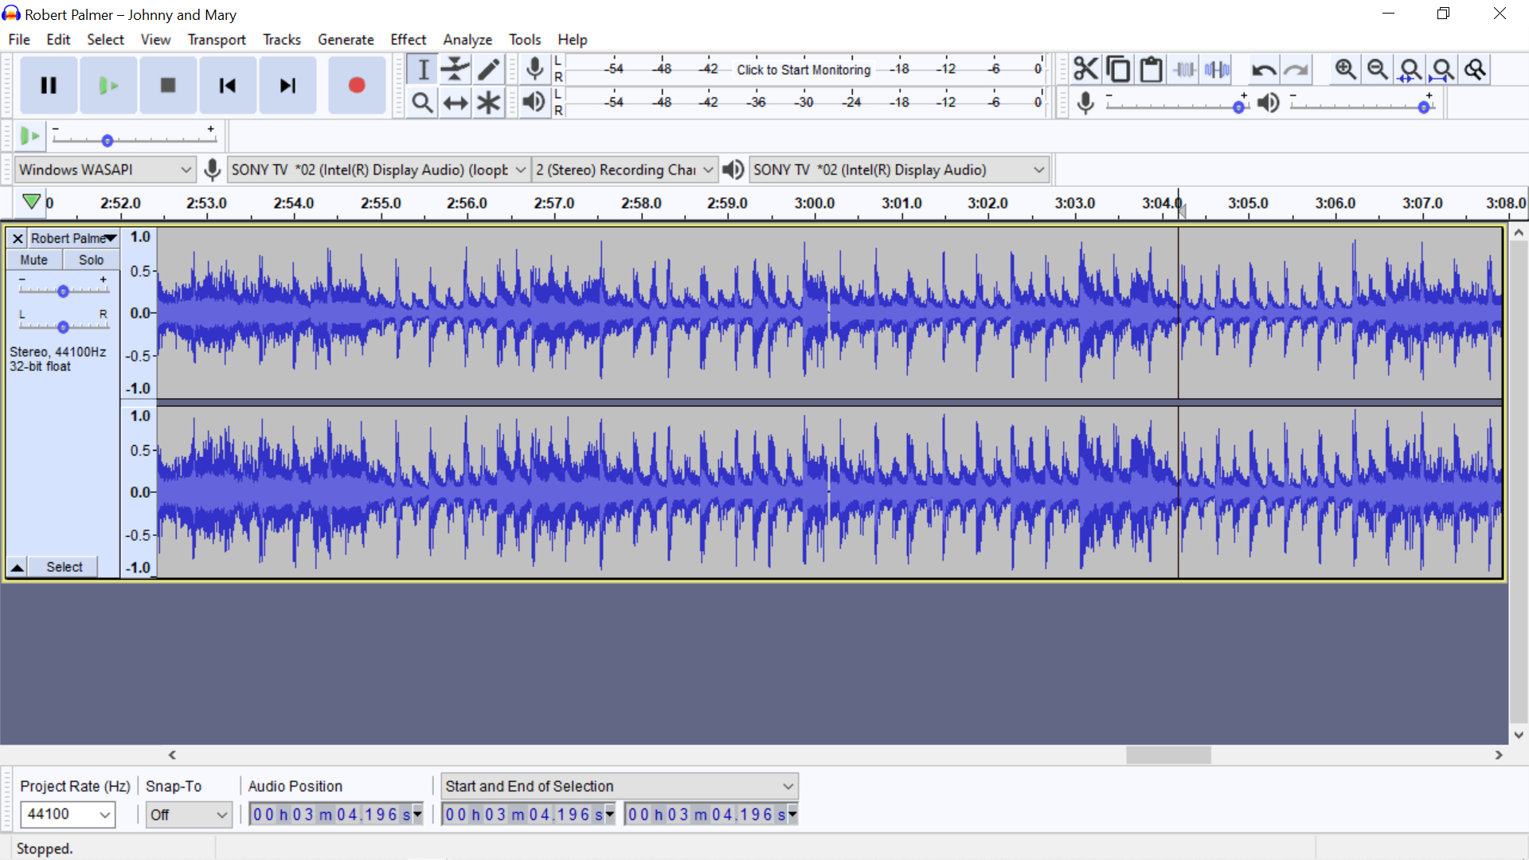1529x860 pixels.
Task: Click the Zoom Toggle icon
Action: coord(1476,69)
